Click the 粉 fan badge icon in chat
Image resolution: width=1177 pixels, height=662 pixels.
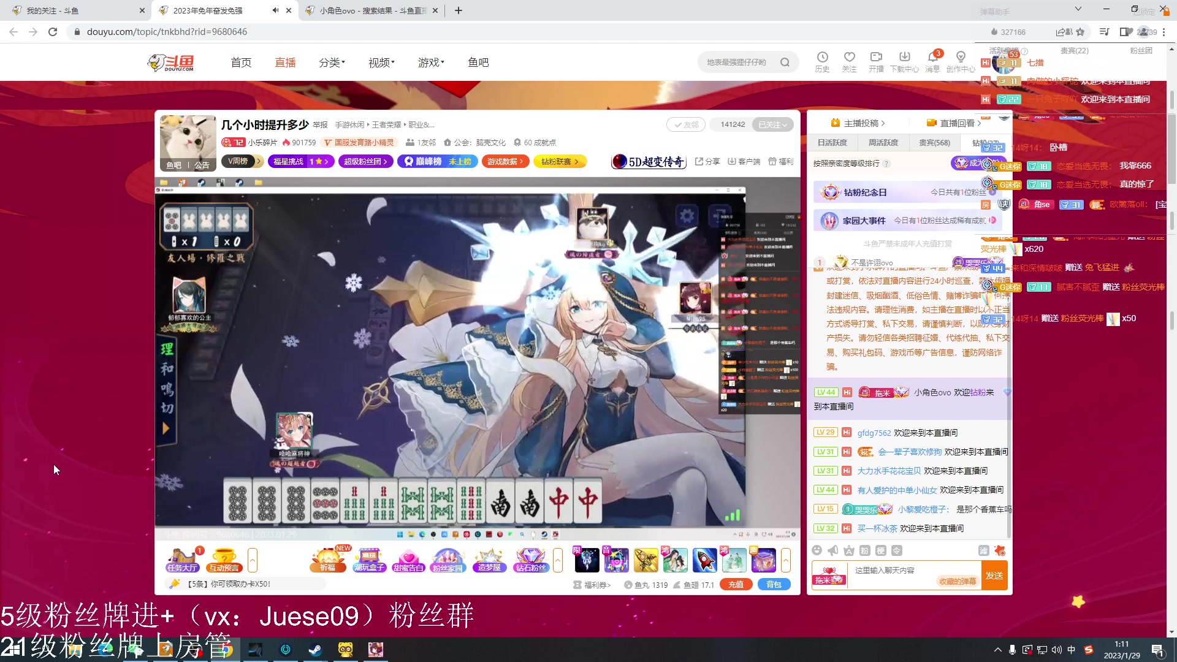click(x=864, y=550)
